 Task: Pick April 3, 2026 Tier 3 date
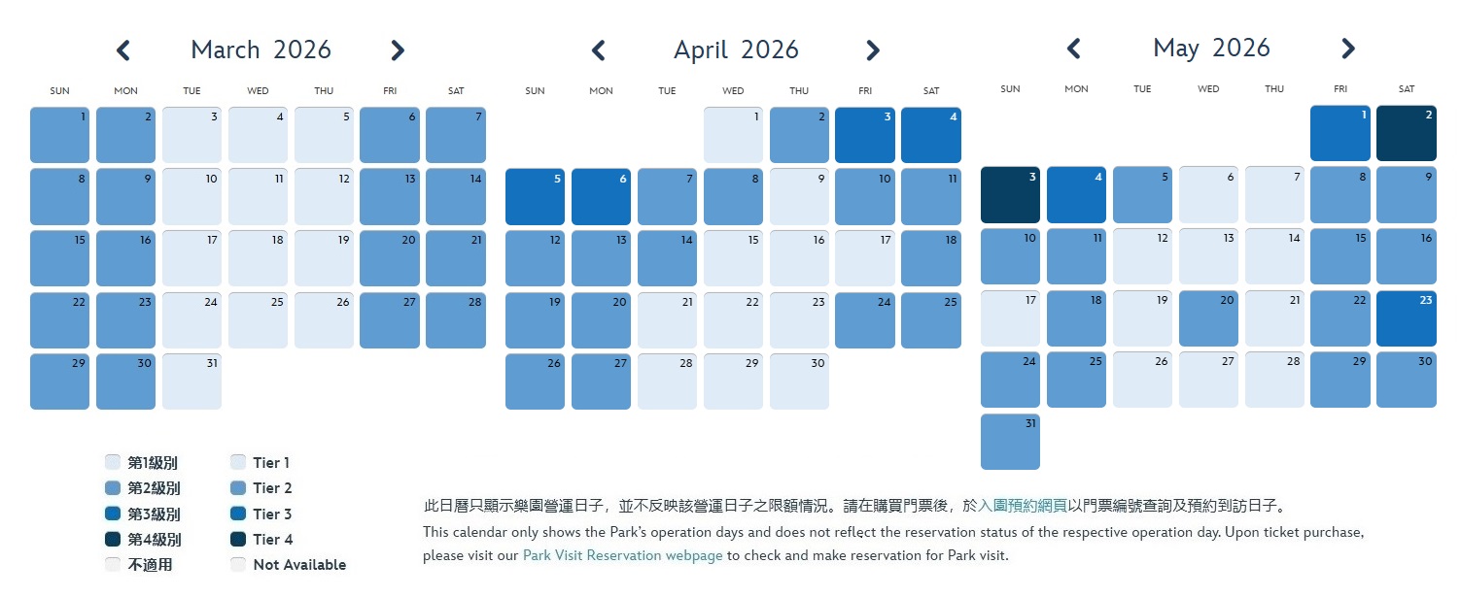coord(864,135)
